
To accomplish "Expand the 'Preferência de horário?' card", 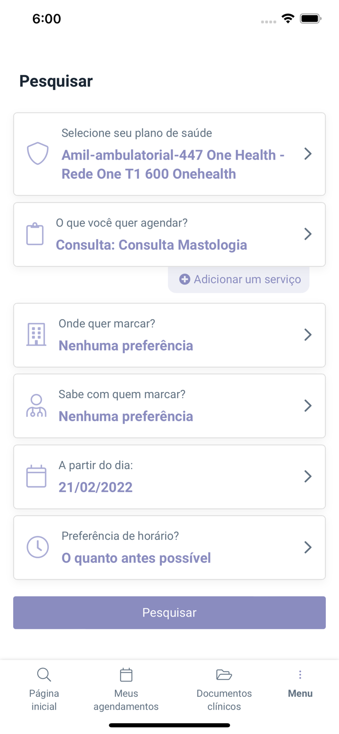I will click(308, 547).
